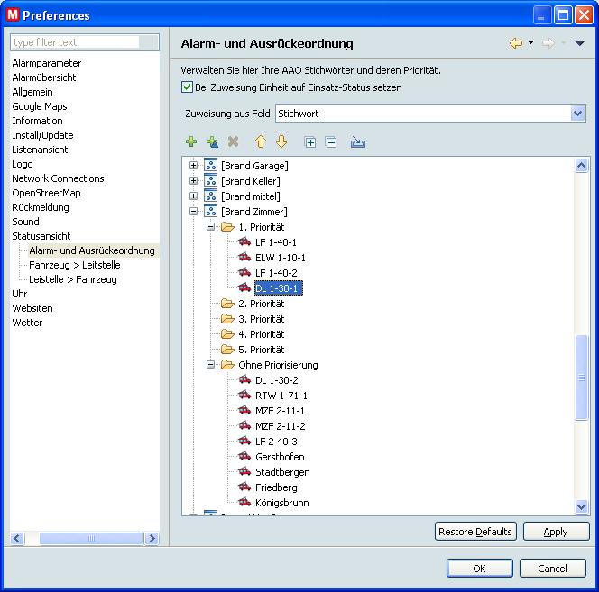
Task: Expand the [Brand Garage] tree node
Action: pos(192,166)
